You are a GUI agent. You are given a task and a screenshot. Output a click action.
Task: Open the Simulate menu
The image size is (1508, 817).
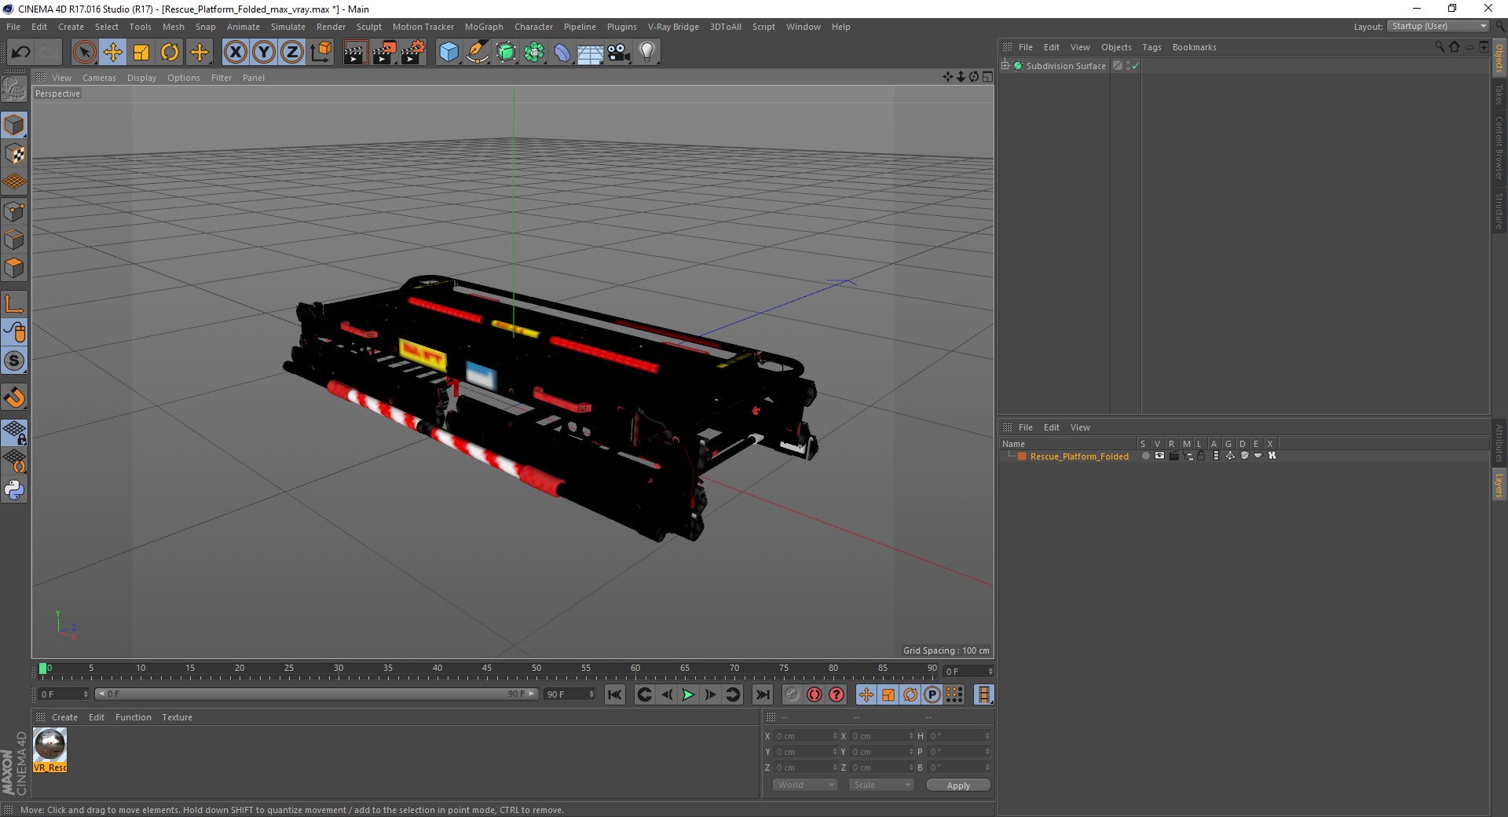pyautogui.click(x=288, y=27)
